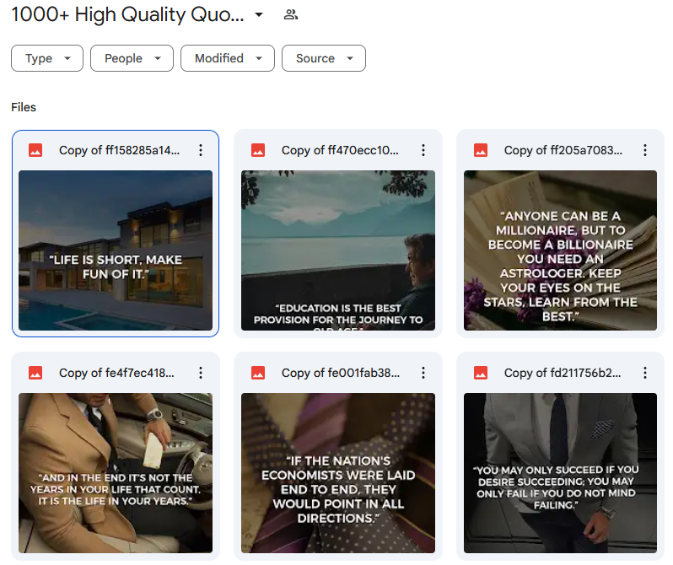Open the shared folder people icon
This screenshot has width=673, height=565.
click(x=291, y=15)
